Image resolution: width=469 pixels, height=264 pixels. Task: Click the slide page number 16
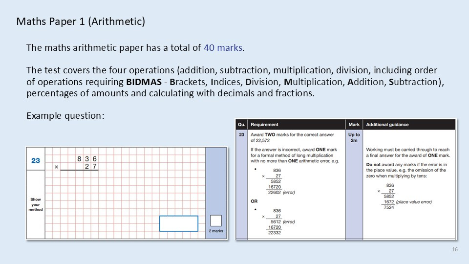pyautogui.click(x=455, y=250)
